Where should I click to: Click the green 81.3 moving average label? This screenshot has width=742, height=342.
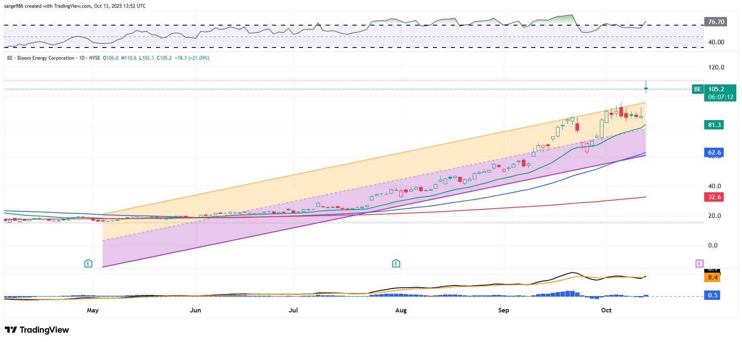714,125
